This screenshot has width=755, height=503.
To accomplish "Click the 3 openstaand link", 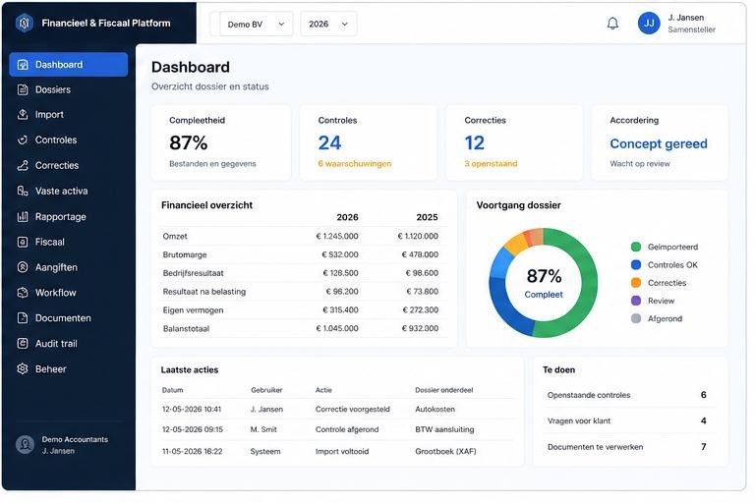I will click(491, 164).
